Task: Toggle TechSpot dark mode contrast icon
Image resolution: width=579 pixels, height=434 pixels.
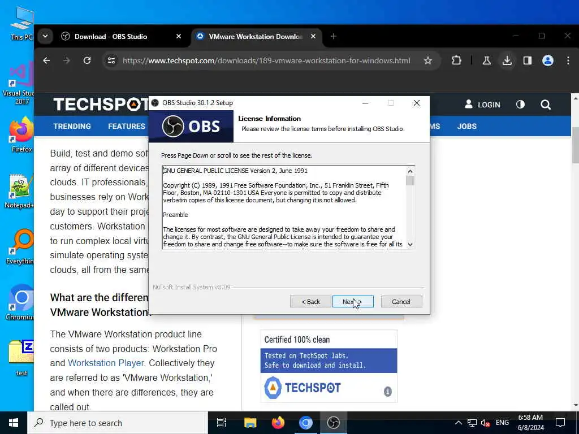Action: 520,105
